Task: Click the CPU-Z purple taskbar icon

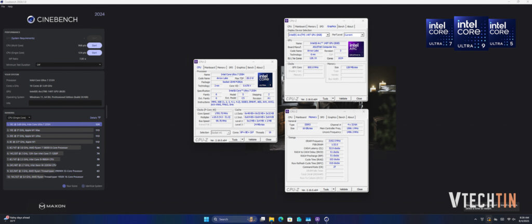Action: [x=317, y=219]
